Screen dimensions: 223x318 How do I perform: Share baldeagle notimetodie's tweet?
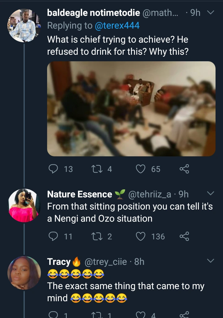click(184, 169)
